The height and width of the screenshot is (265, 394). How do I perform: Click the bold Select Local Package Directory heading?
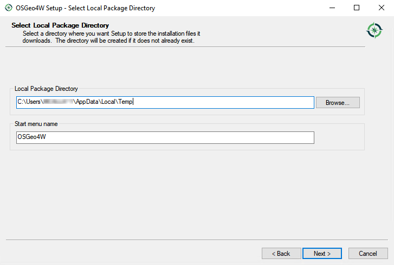(60, 25)
